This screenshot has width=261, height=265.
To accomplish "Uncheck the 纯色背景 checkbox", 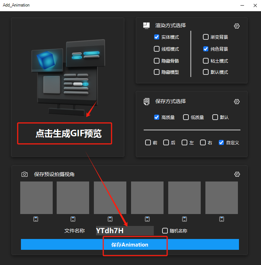I will click(206, 49).
